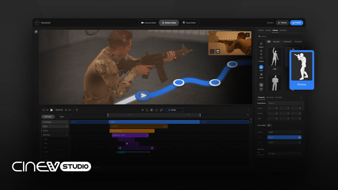Switch to the Facial Editor tab
This screenshot has height=190, width=338.
tap(190, 23)
